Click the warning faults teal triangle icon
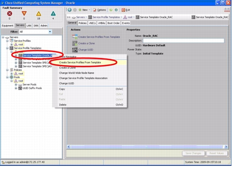239x170 pixels. [53, 14]
